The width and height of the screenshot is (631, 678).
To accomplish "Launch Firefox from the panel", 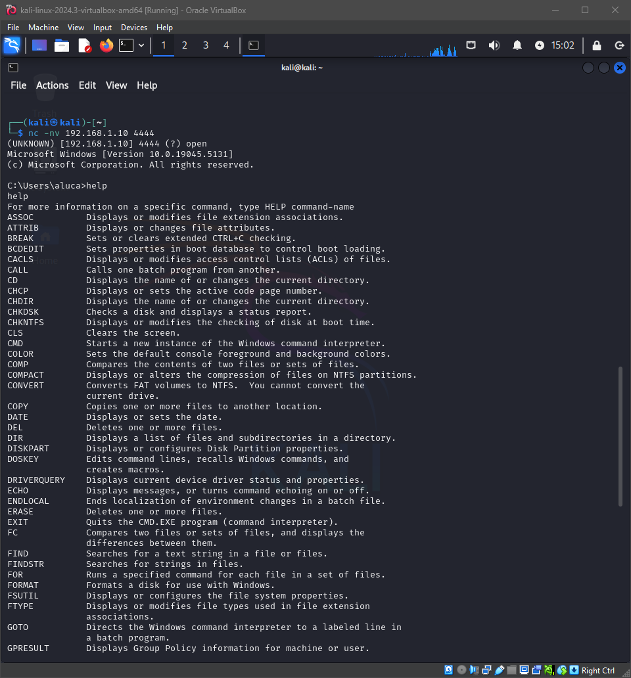I will [x=106, y=45].
